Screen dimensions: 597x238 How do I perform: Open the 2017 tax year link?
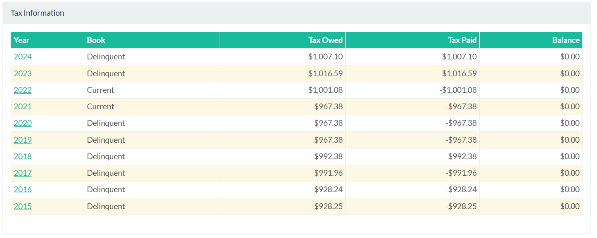(23, 173)
